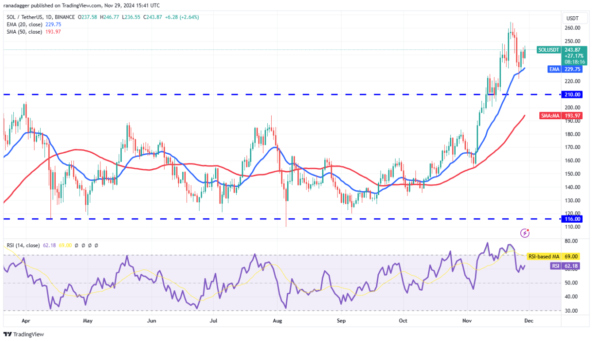Click the blue EMA axis label

(x=555, y=69)
